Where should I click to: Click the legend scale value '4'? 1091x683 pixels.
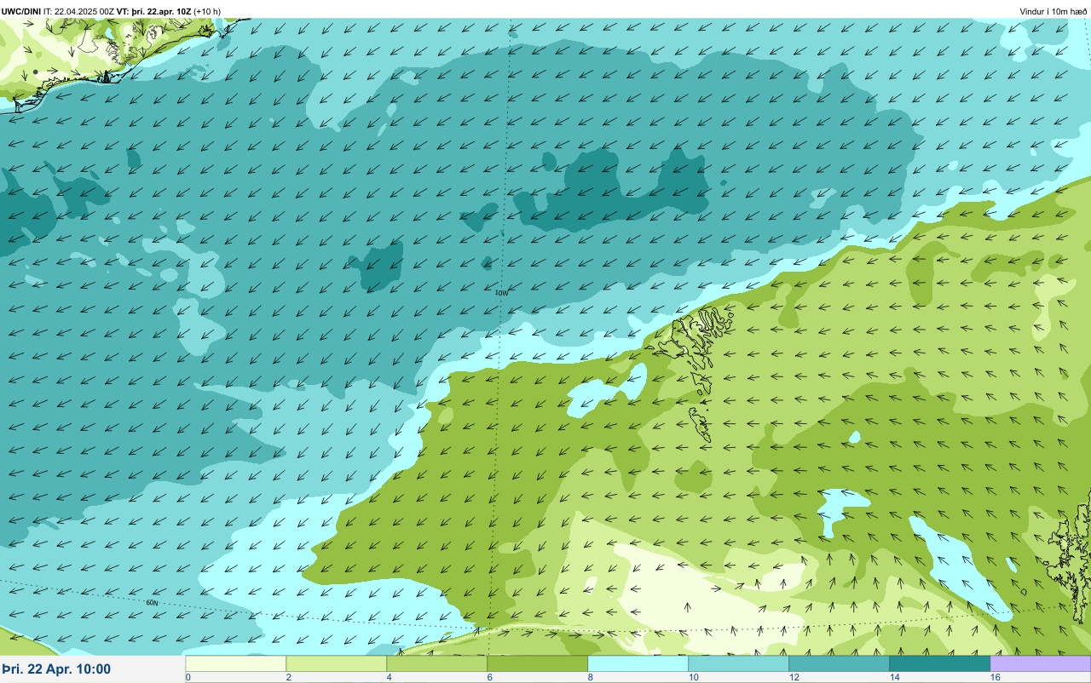(390, 677)
